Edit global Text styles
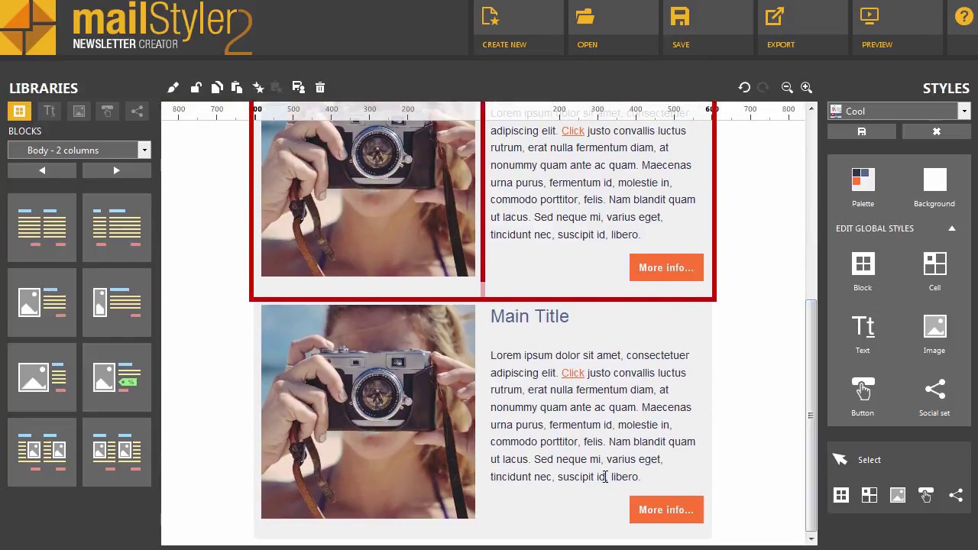Screen dimensions: 978x550 [863, 334]
